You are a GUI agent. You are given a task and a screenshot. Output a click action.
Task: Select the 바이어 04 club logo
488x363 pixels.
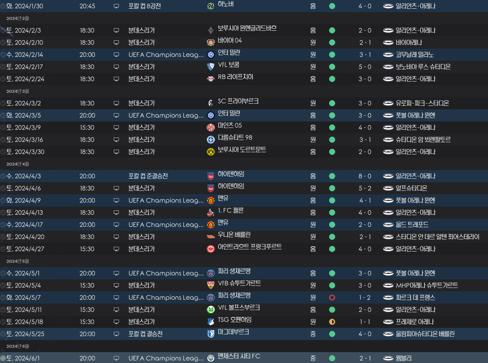coord(211,42)
